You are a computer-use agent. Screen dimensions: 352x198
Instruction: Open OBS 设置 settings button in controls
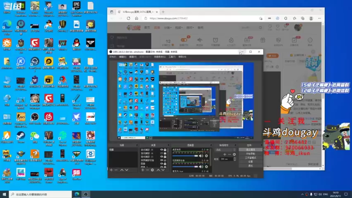click(x=250, y=162)
